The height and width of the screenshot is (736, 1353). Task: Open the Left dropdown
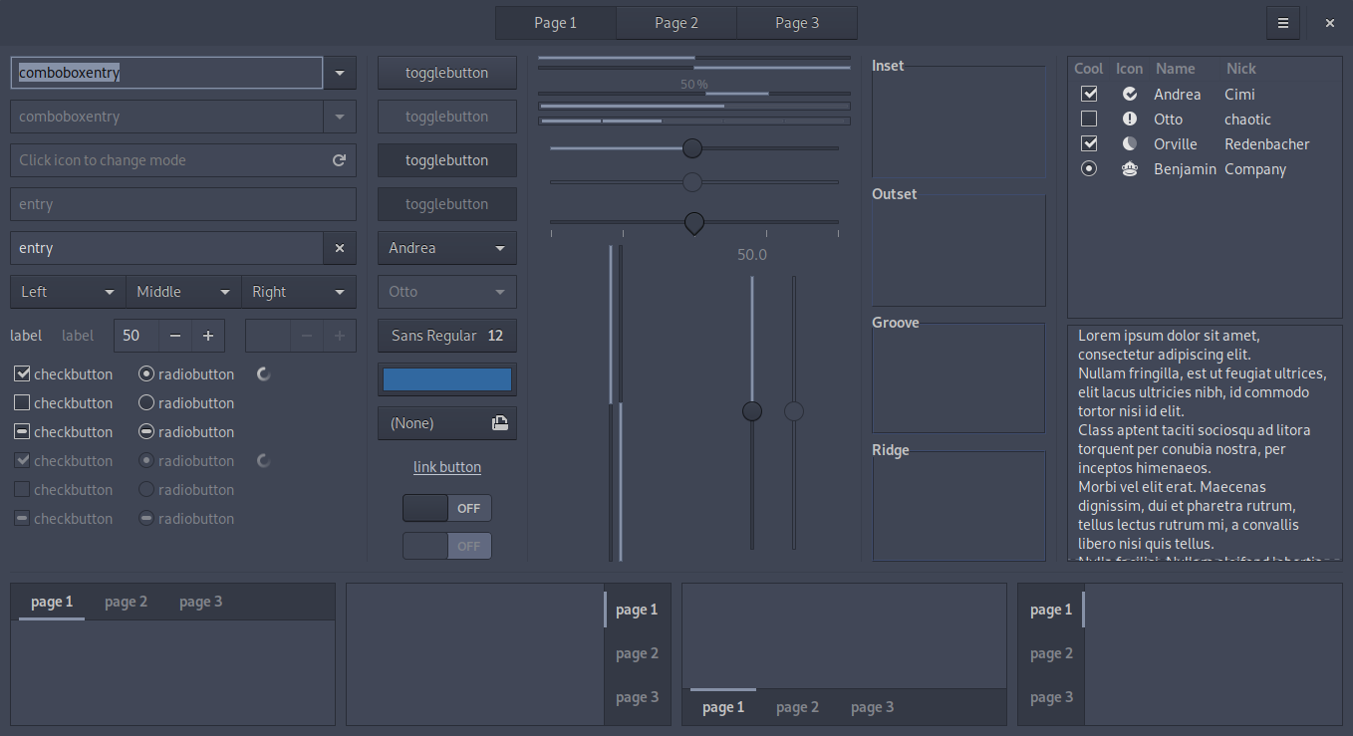point(68,292)
